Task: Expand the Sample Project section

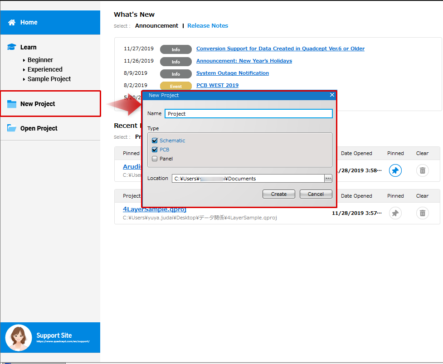Action: [x=49, y=79]
